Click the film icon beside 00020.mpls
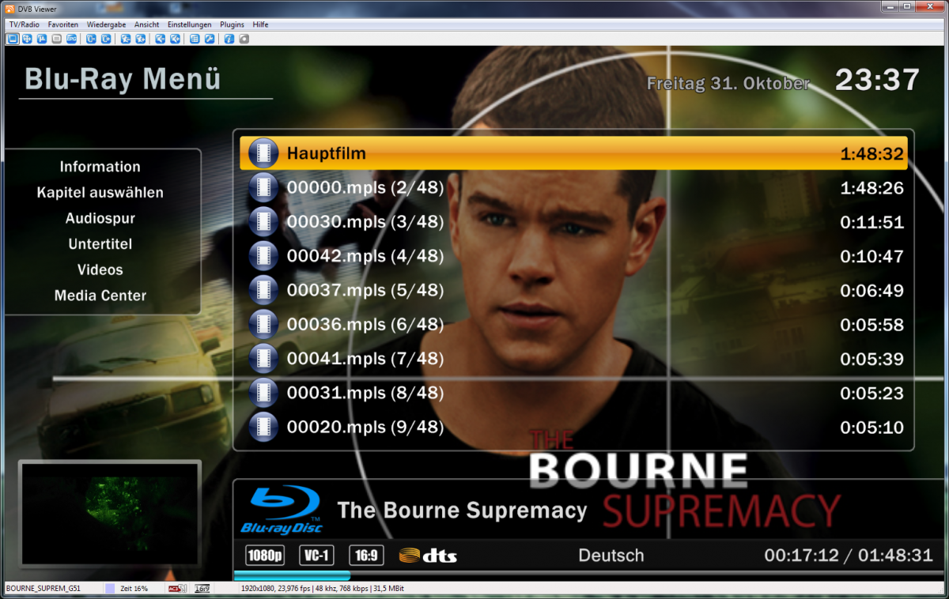This screenshot has width=949, height=599. coord(263,427)
